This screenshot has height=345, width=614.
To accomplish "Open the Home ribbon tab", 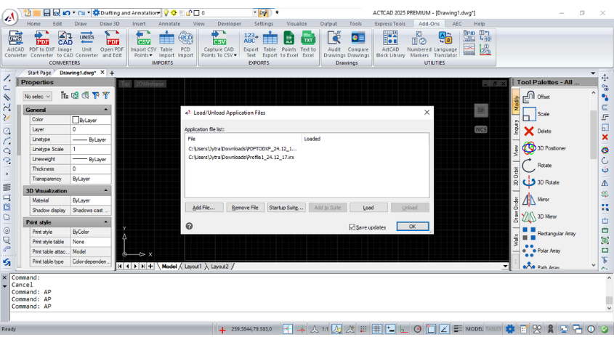I will point(33,23).
